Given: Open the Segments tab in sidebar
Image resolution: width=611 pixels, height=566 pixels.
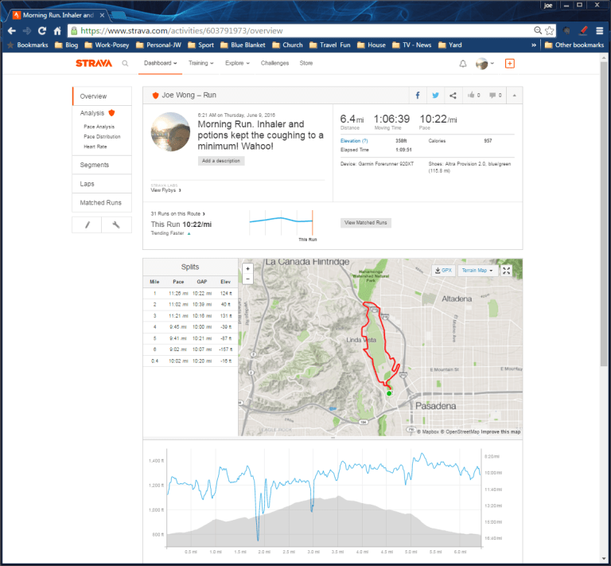Looking at the screenshot, I should click(95, 165).
